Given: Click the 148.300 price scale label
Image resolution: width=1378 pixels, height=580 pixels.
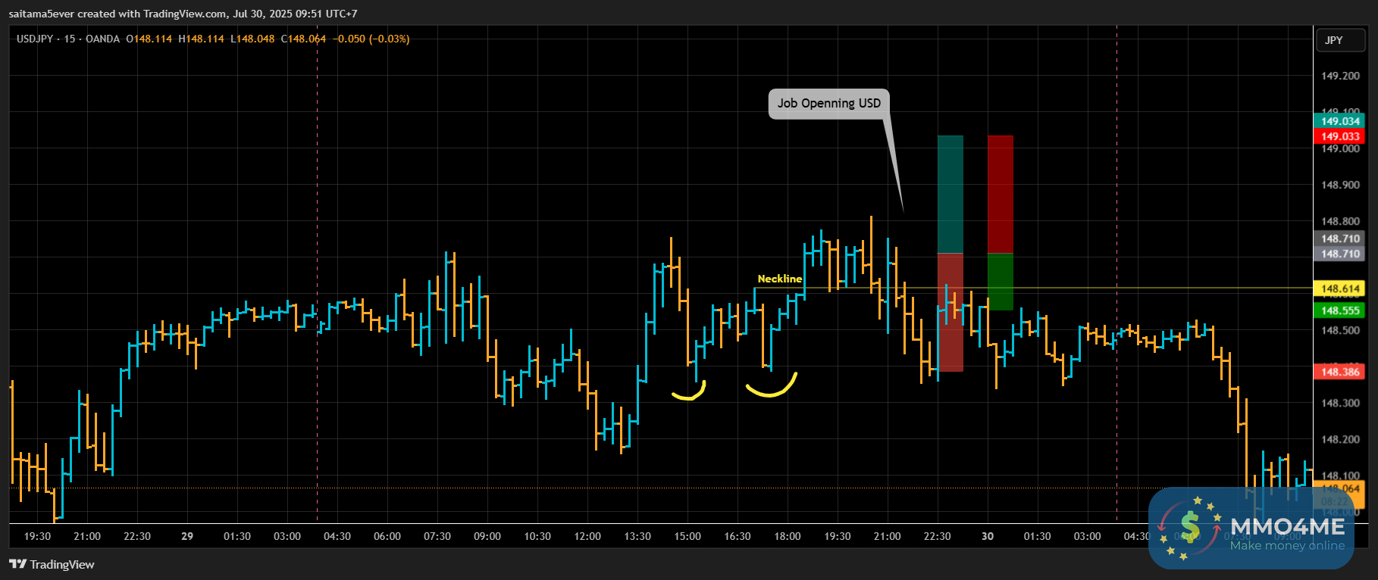Looking at the screenshot, I should click(x=1340, y=403).
